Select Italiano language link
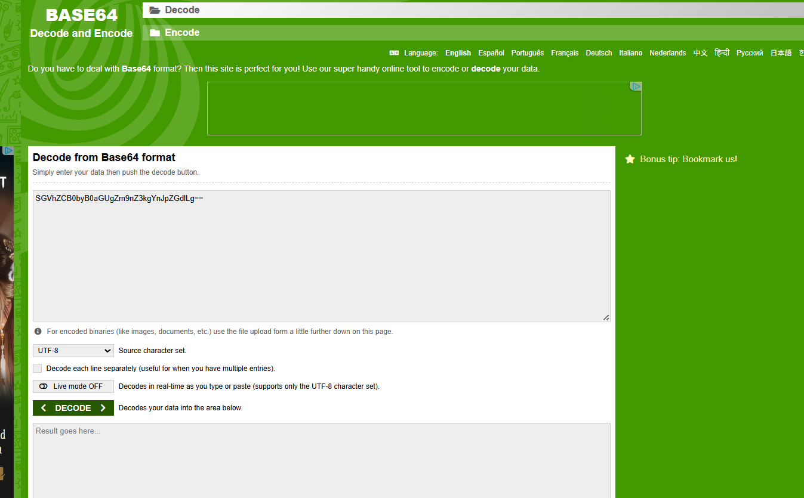This screenshot has width=804, height=498. (x=631, y=53)
